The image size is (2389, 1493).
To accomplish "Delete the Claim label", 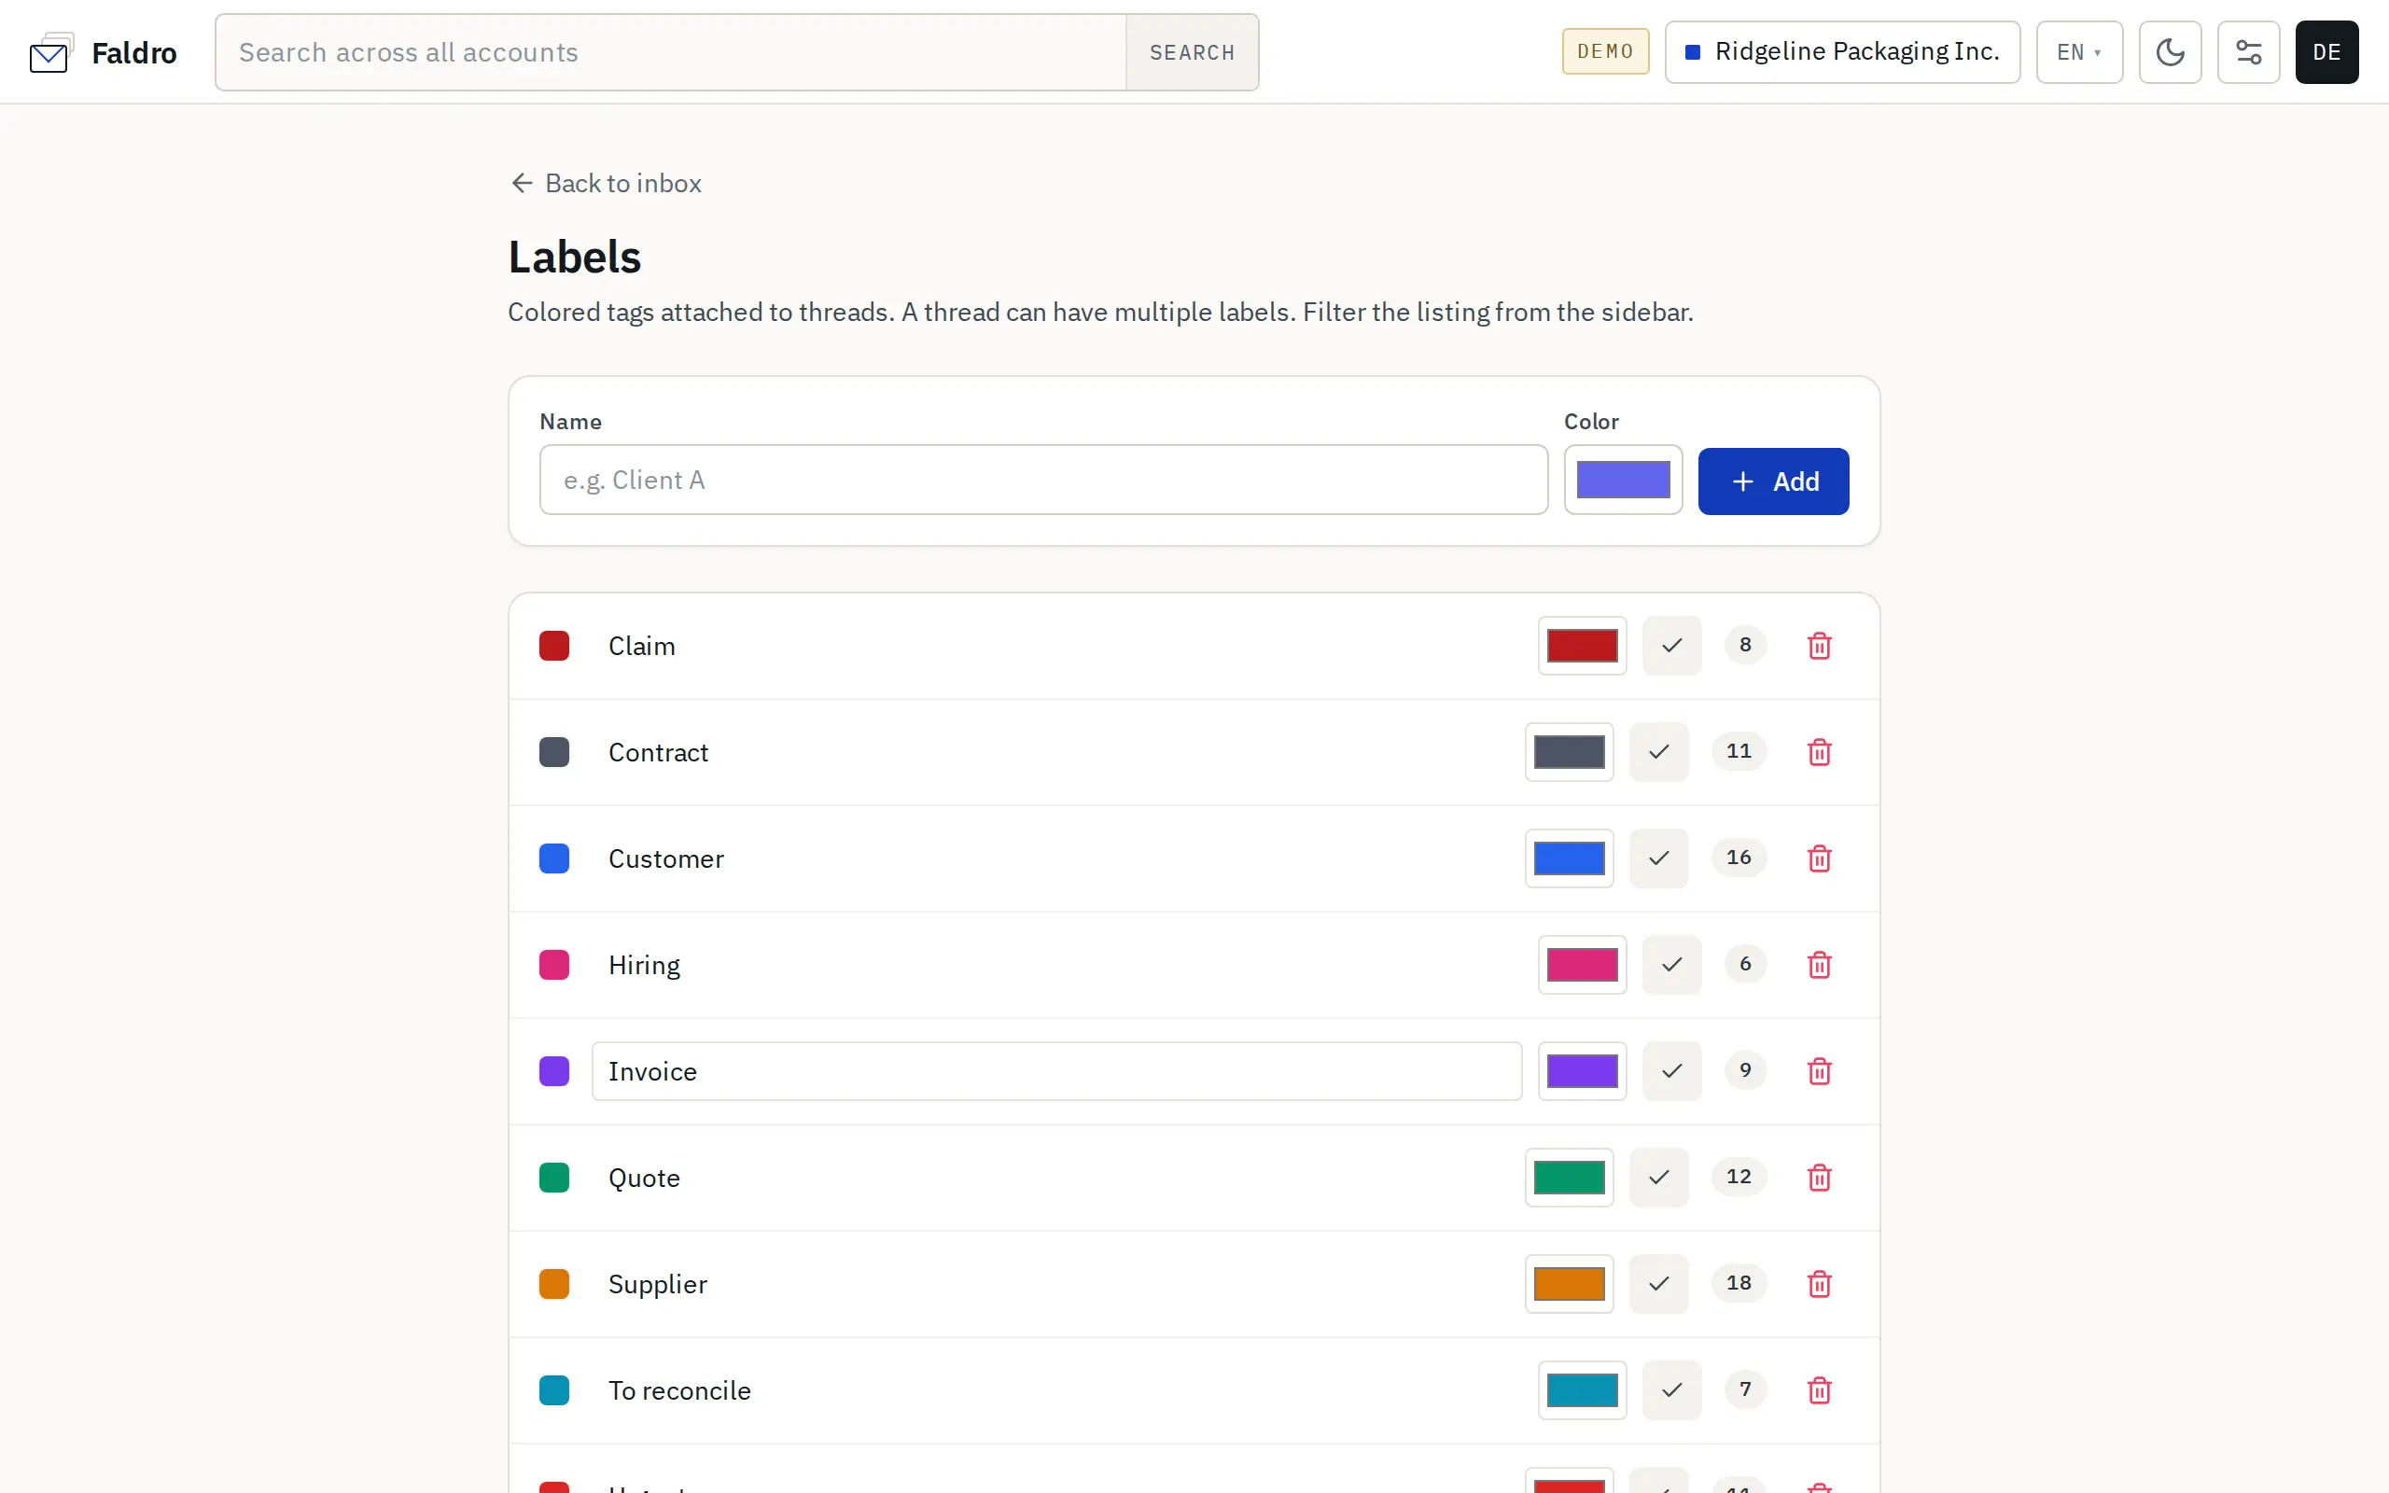I will pos(1819,646).
